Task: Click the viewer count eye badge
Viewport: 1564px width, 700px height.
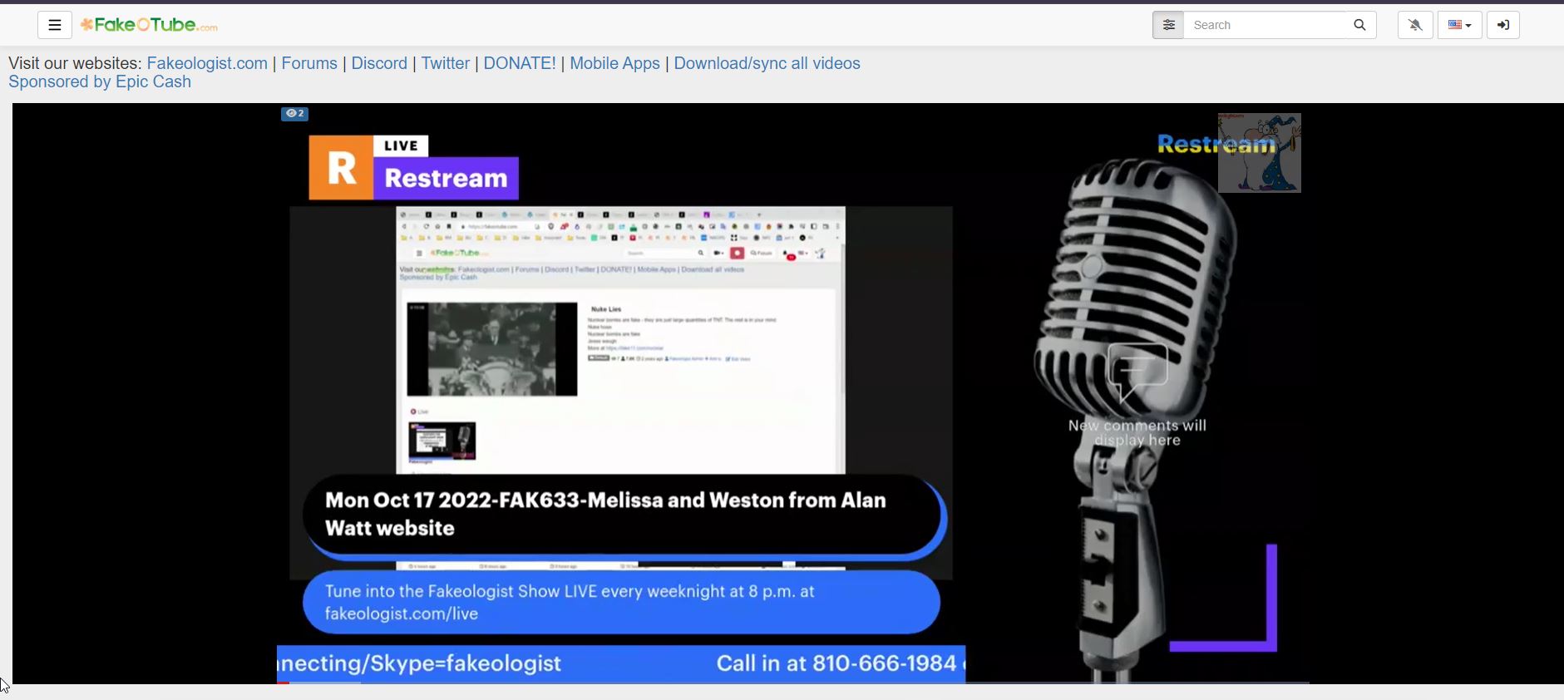Action: pos(295,114)
